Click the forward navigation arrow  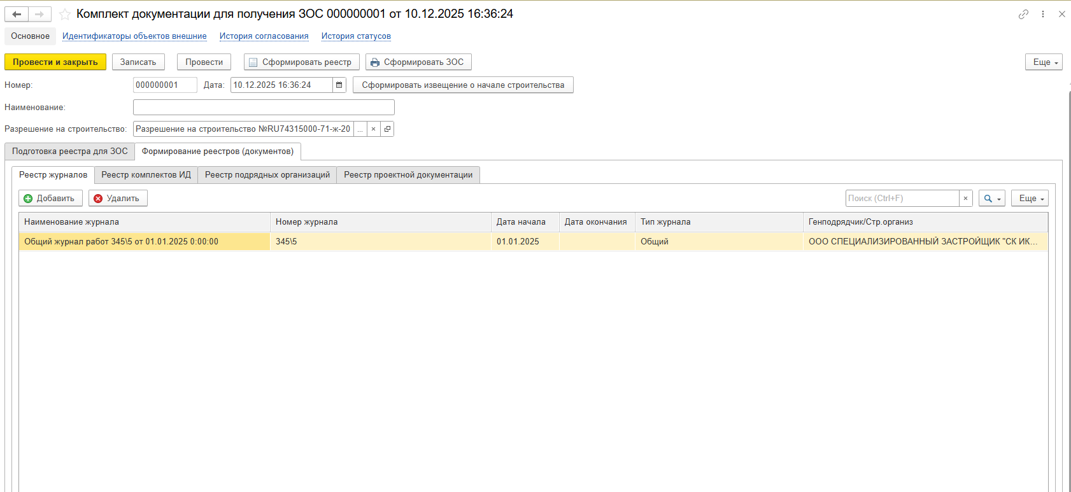[x=39, y=14]
